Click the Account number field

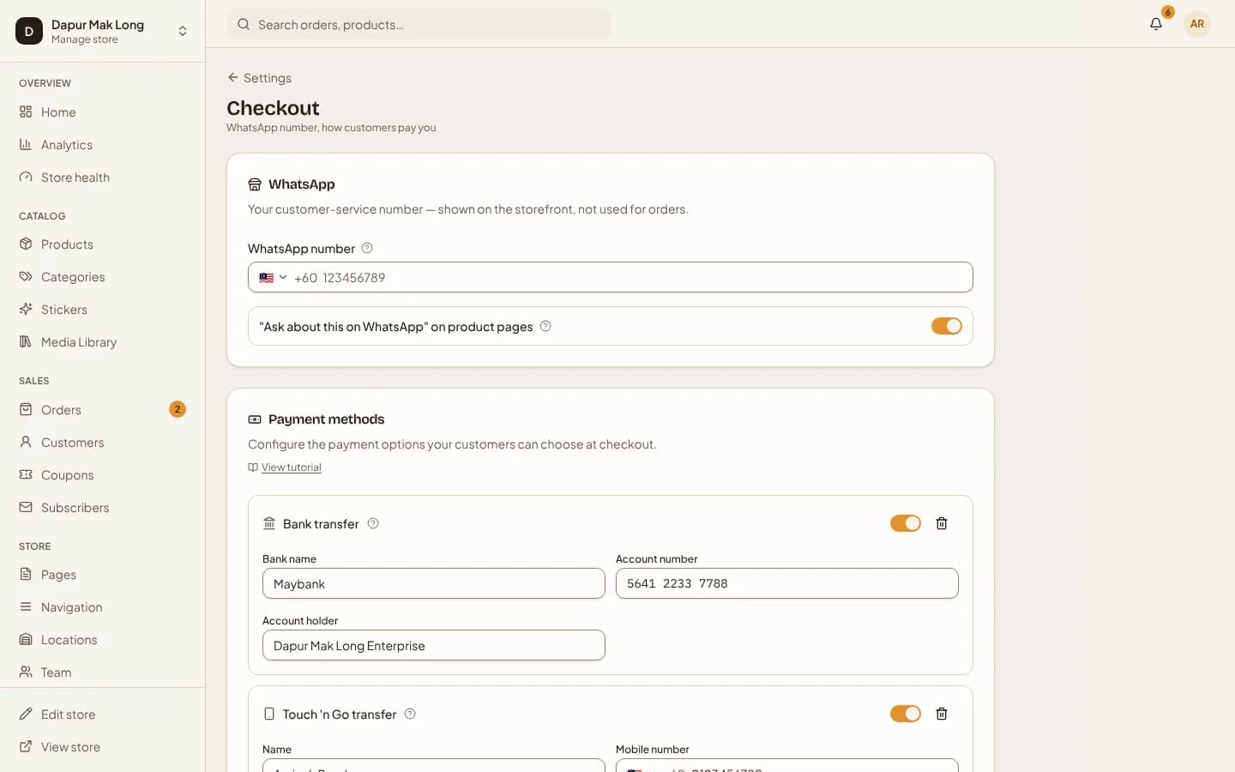coord(787,583)
